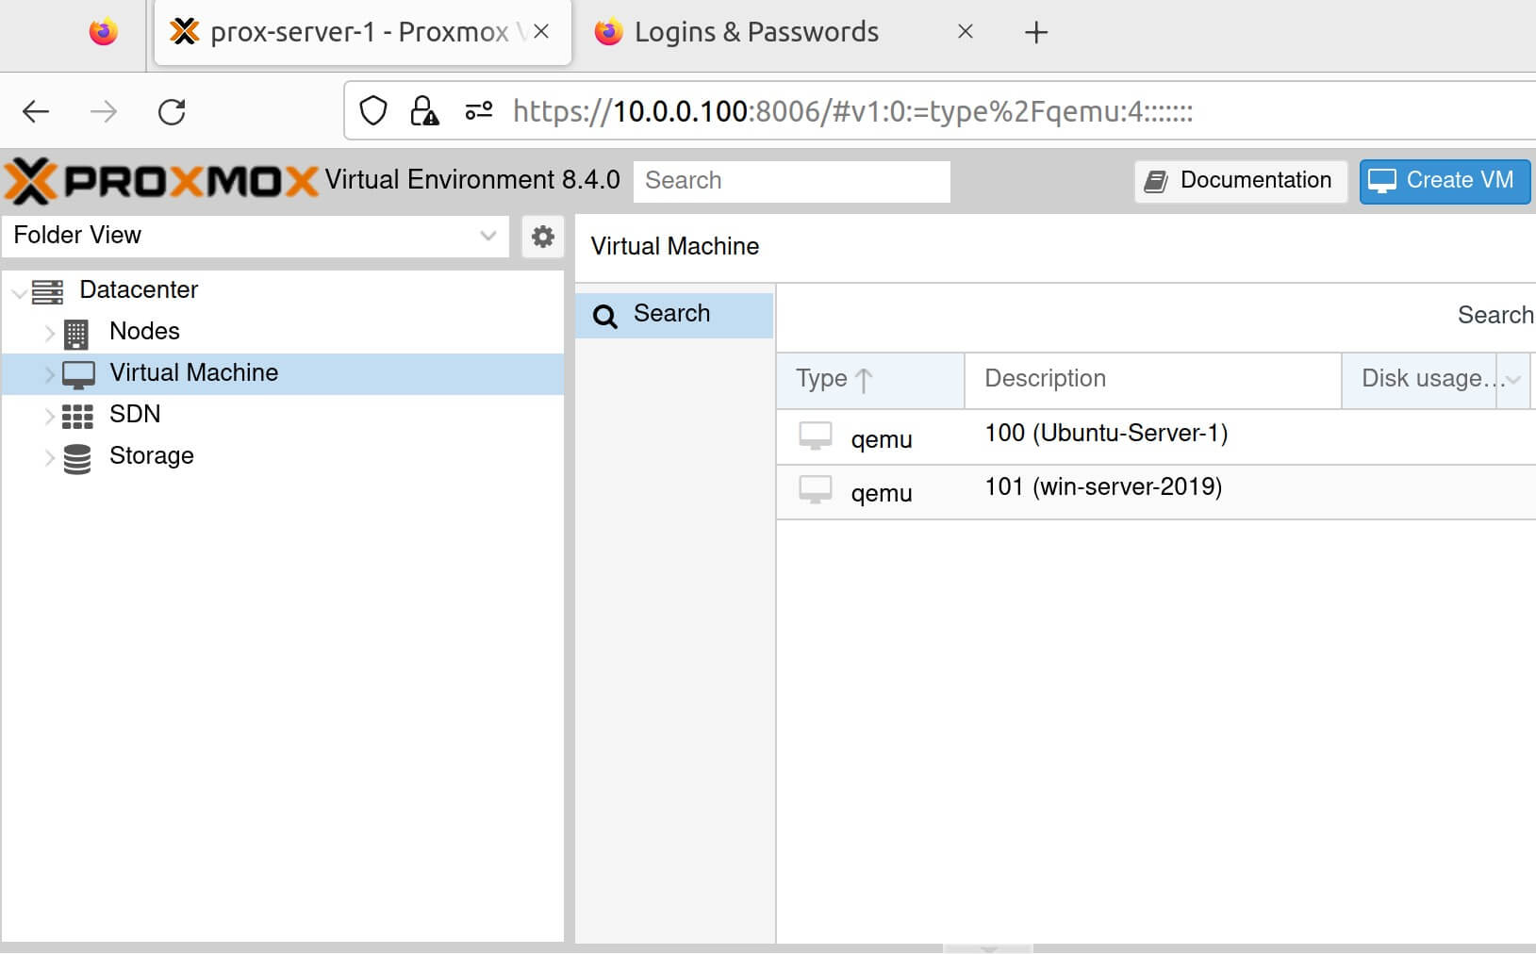Go forward with the browser forward arrow

(x=104, y=112)
